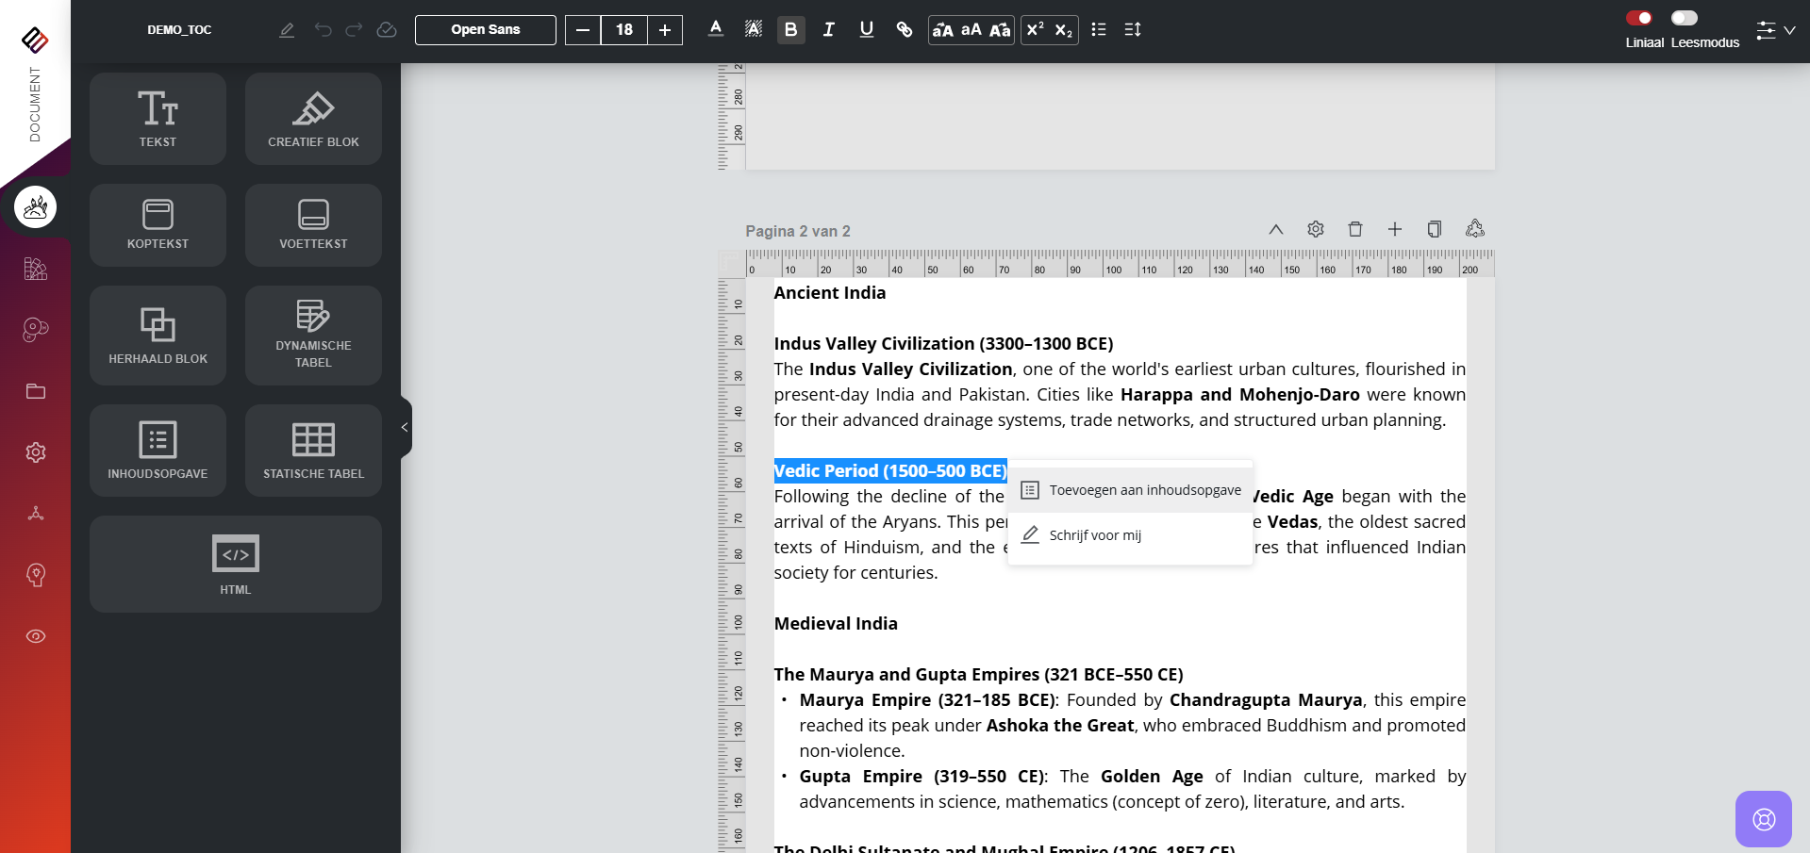Screen dimensions: 1810x853
Task: Delete page 2 with trash icon
Action: pos(1354,229)
